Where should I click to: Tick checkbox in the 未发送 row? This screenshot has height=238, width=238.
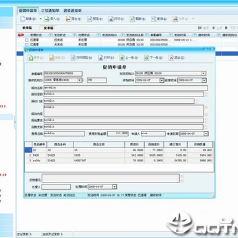pos(26,44)
